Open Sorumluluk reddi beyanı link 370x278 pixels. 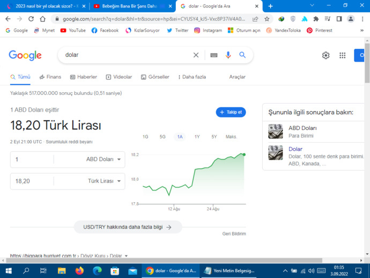[x=69, y=142]
